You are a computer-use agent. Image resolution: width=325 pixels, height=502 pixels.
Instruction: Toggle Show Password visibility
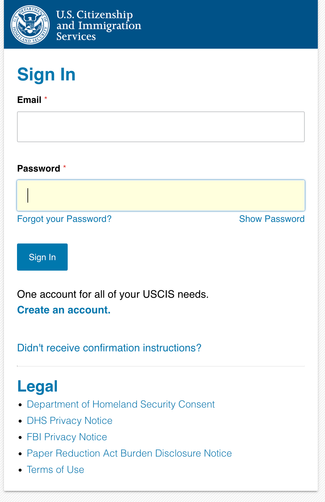pyautogui.click(x=272, y=219)
